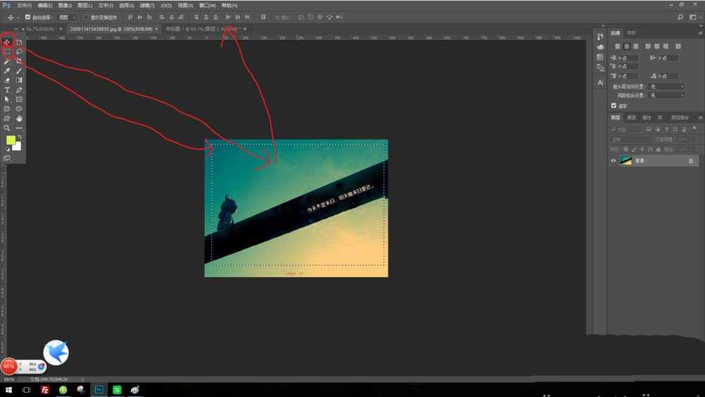Select the Eyedropper tool
This screenshot has height=397, width=705.
(x=7, y=71)
